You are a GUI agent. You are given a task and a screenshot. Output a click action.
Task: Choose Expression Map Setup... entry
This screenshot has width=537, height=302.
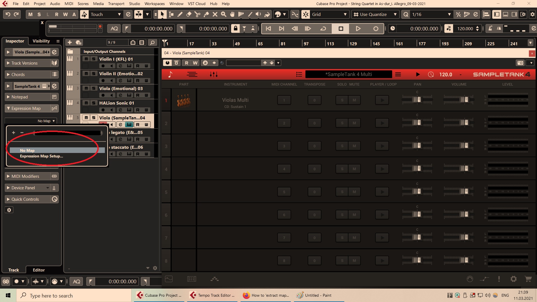pyautogui.click(x=41, y=156)
